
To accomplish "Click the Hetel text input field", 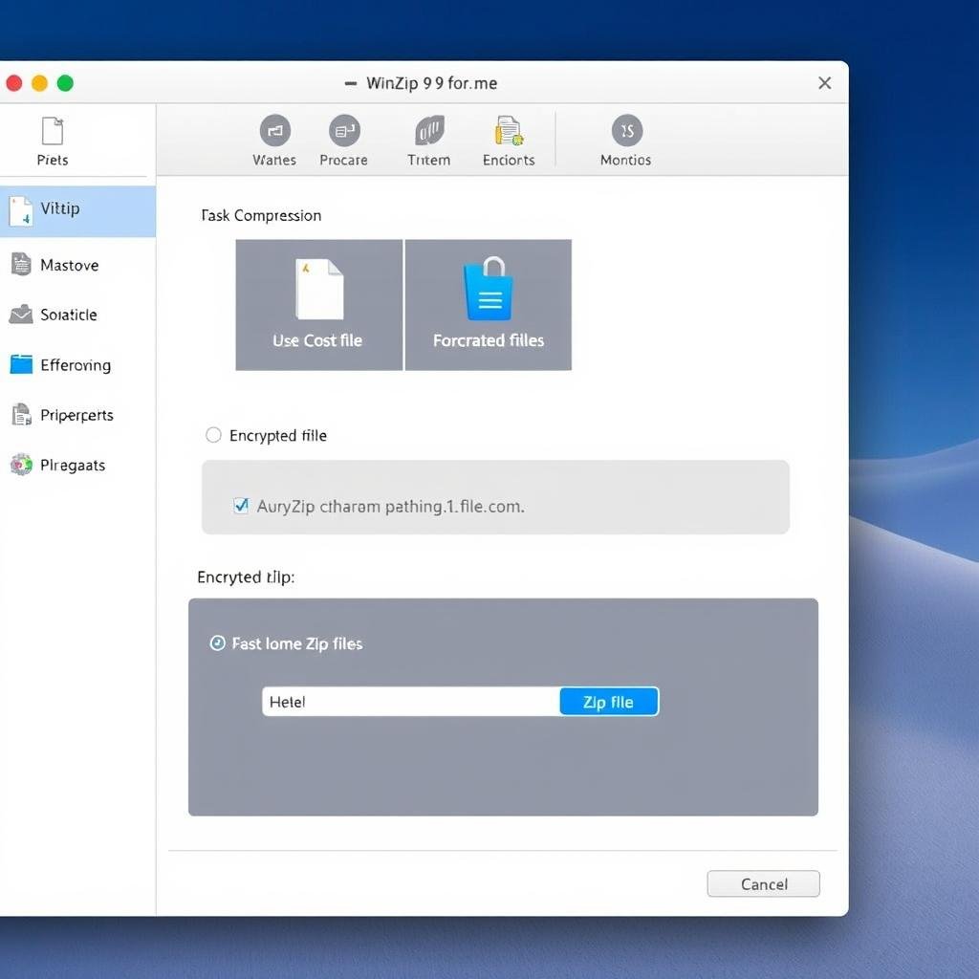I will coord(411,702).
